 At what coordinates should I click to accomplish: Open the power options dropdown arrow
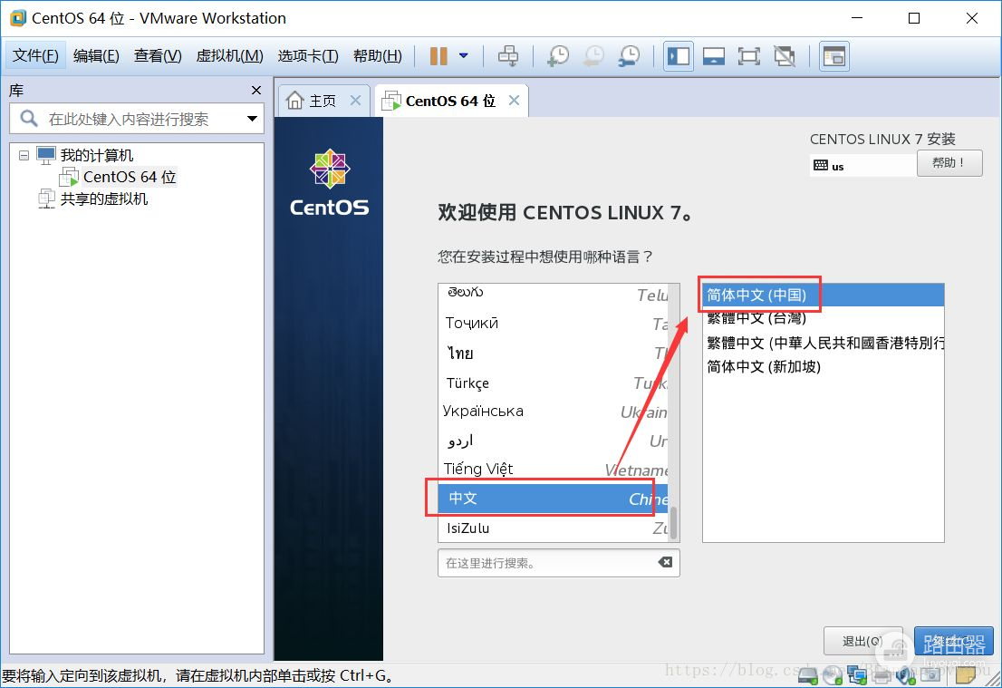tap(464, 56)
